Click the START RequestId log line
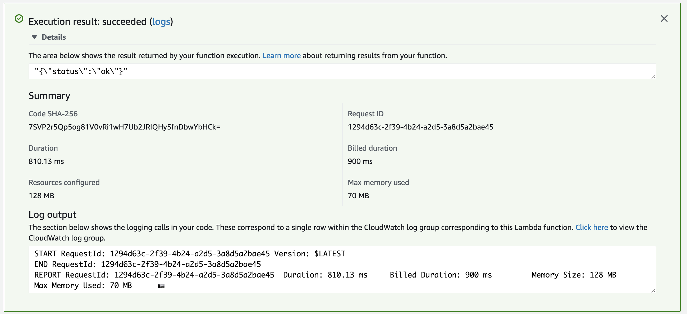This screenshot has height=314, width=687. pyautogui.click(x=189, y=253)
